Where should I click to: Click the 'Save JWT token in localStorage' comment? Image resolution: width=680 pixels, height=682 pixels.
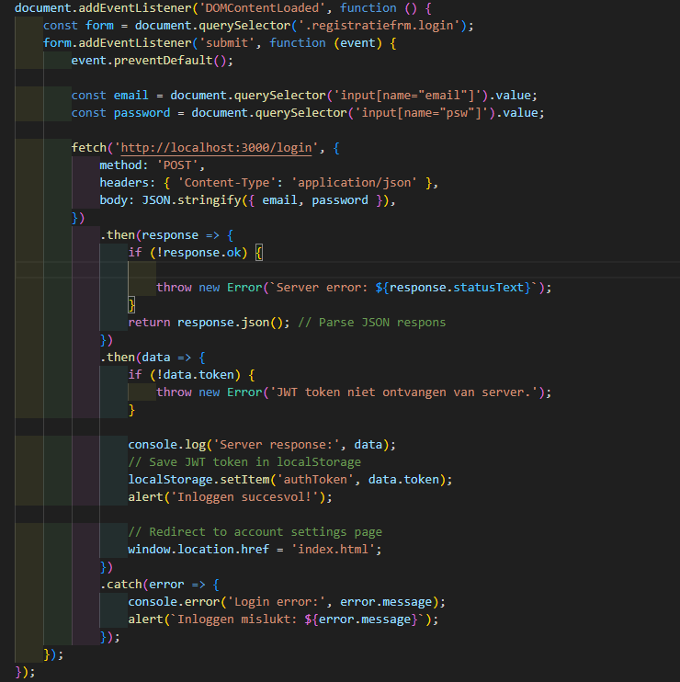click(x=244, y=461)
